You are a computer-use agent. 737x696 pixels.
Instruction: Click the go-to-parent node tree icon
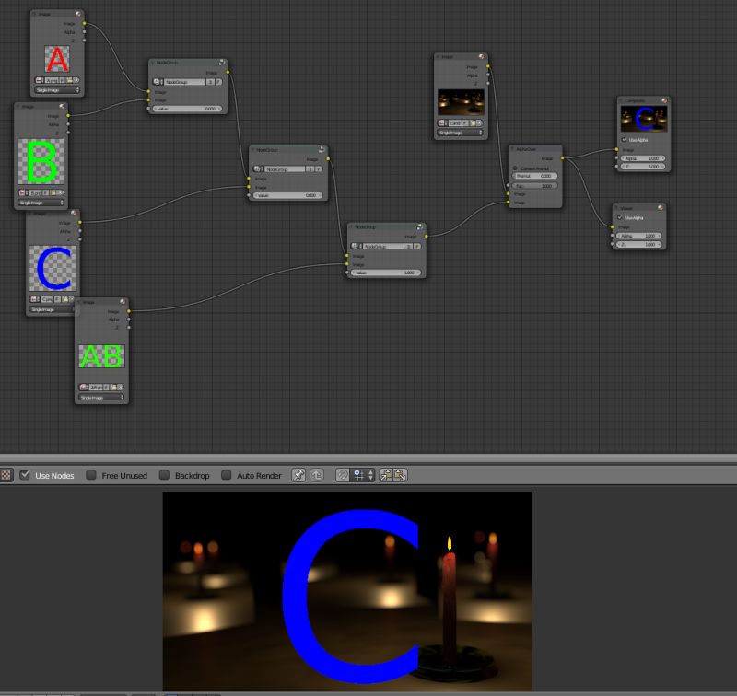pos(317,475)
